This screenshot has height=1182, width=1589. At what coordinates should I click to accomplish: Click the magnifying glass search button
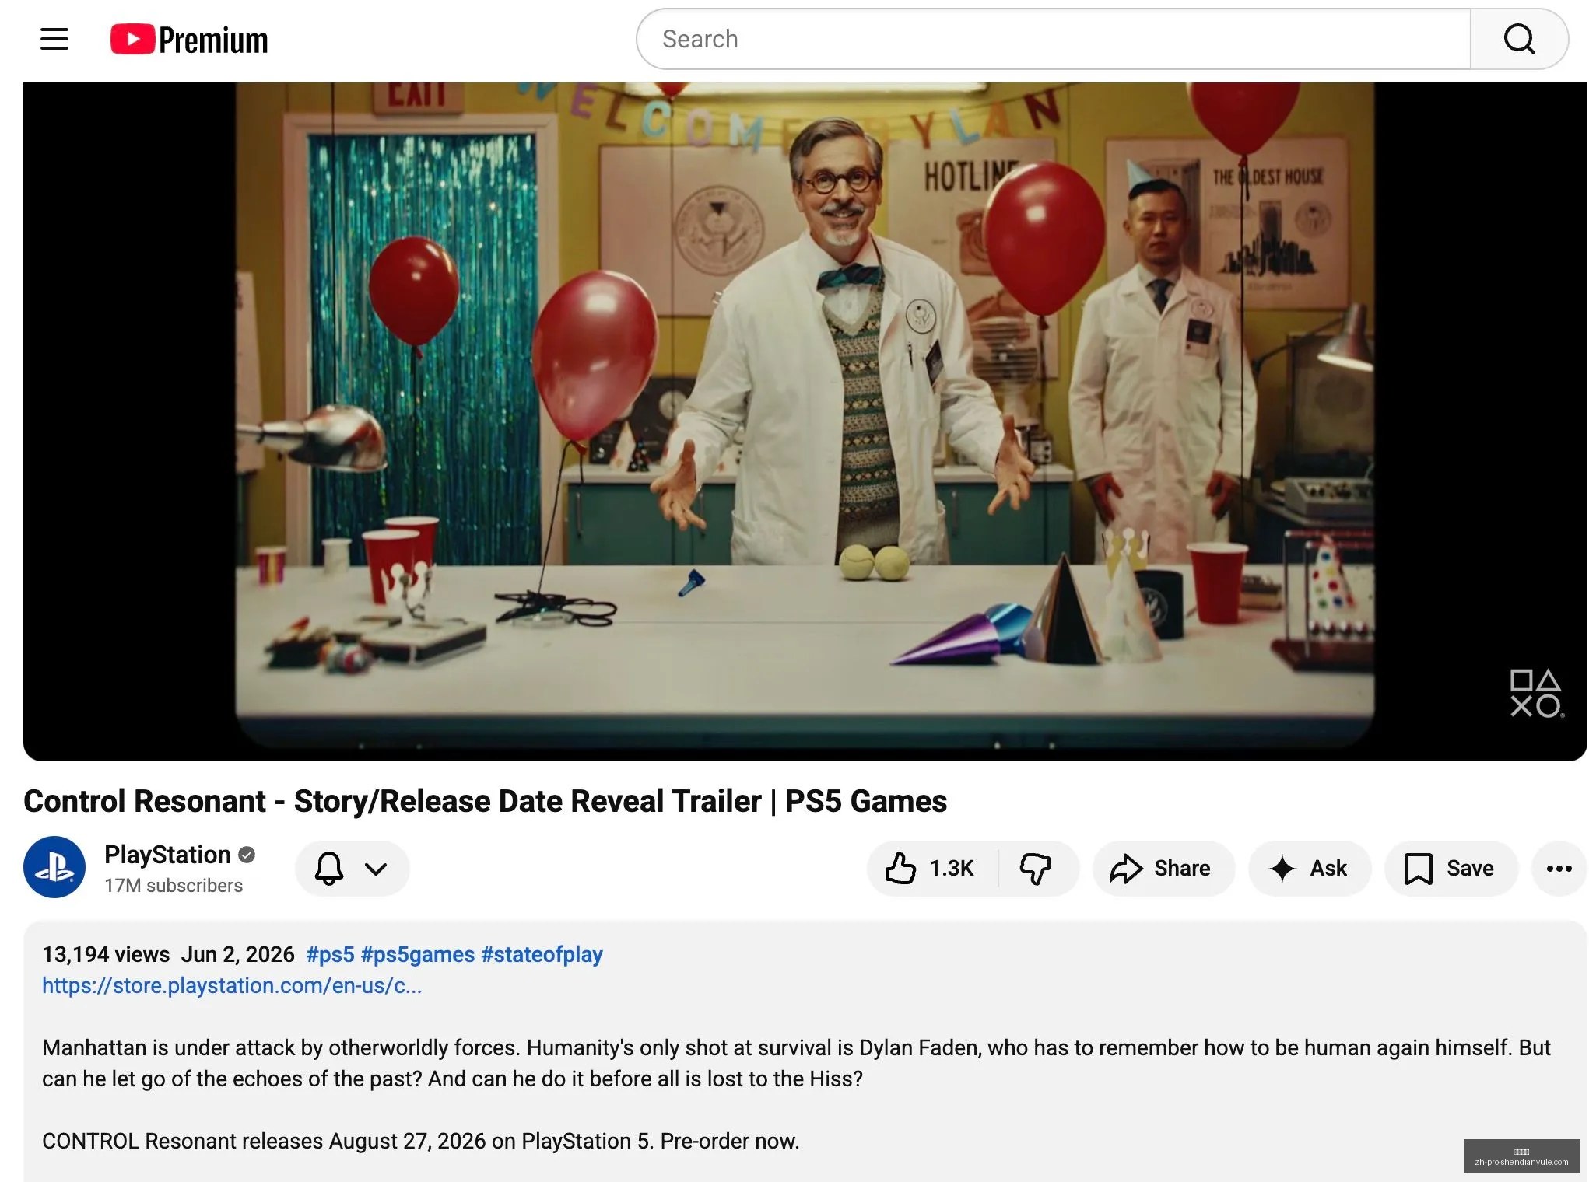click(x=1519, y=39)
